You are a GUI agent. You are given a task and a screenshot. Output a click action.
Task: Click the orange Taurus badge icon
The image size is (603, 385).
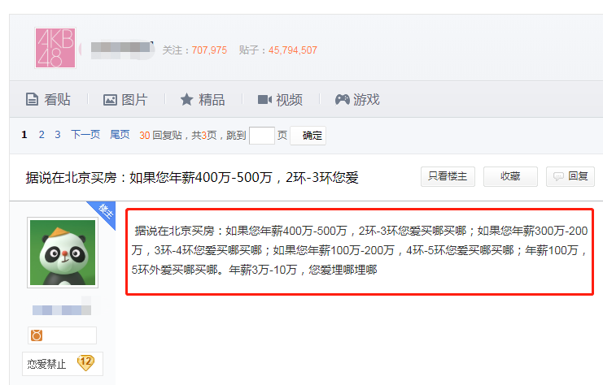pyautogui.click(x=37, y=335)
